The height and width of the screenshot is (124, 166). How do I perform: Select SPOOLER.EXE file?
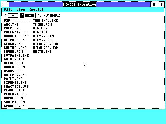(x=15, y=106)
